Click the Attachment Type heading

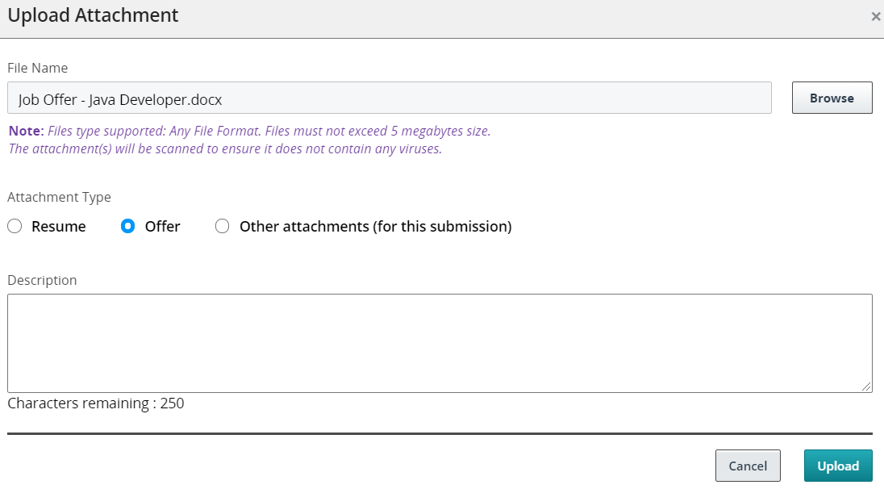[x=60, y=197]
